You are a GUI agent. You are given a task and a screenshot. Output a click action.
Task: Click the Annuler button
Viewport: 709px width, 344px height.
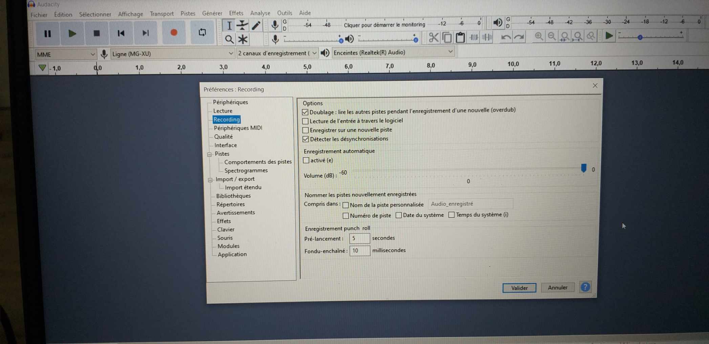coord(557,288)
